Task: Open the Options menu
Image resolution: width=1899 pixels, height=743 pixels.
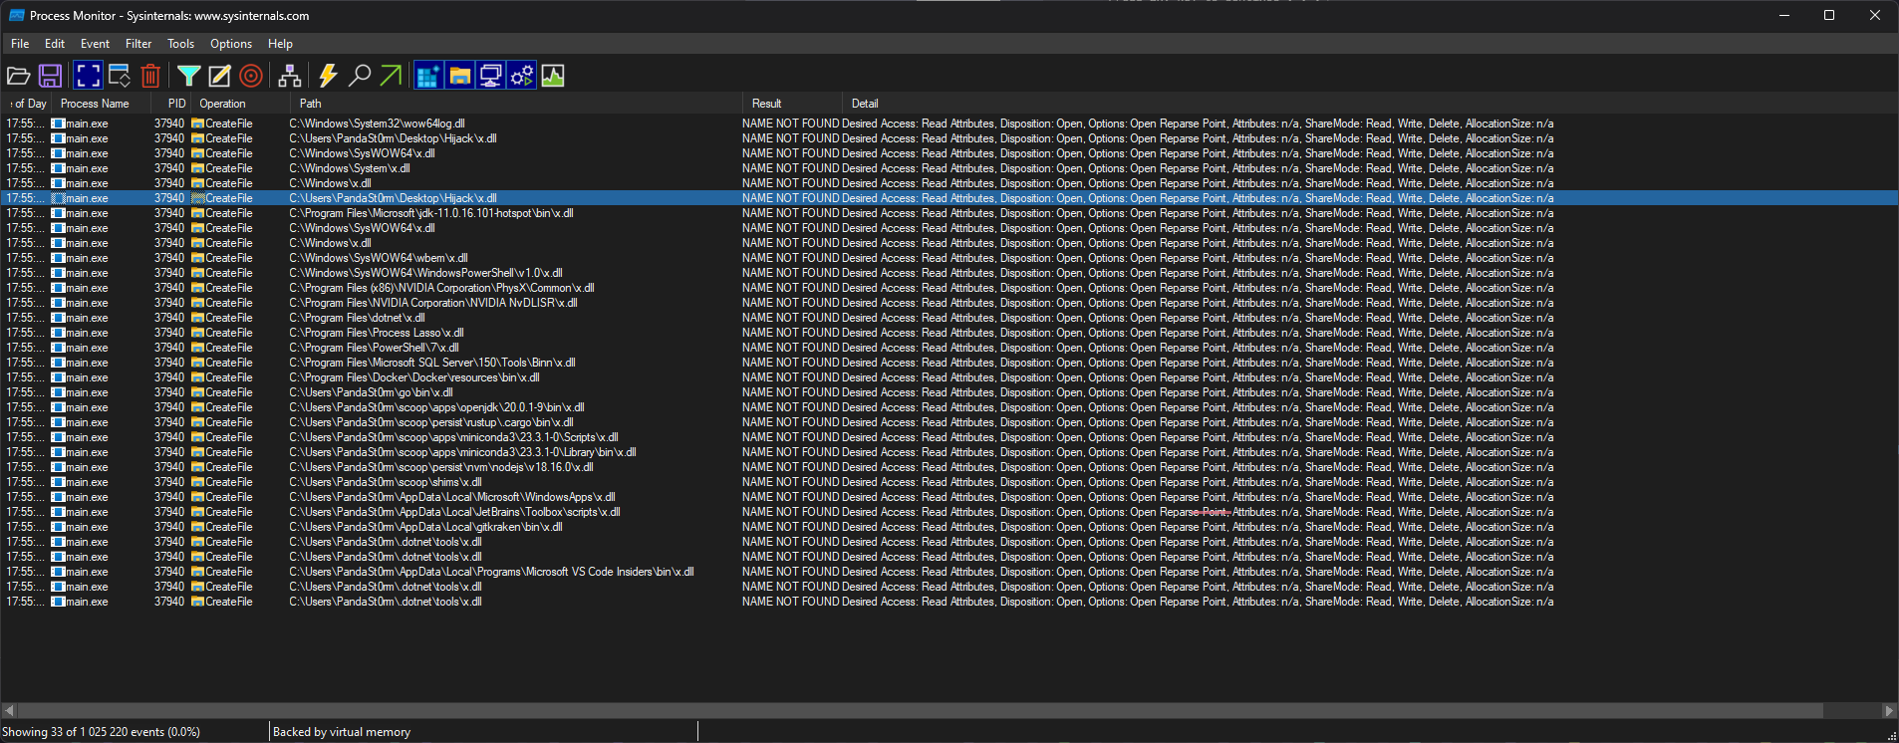Action: 231,44
